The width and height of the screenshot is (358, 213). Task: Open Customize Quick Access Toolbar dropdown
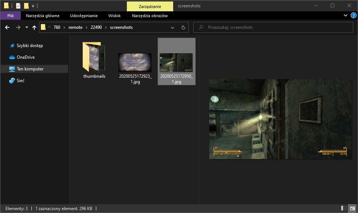[33, 6]
